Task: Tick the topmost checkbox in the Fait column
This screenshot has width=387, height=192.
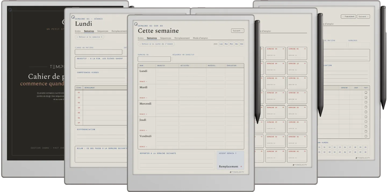Action: point(366,92)
